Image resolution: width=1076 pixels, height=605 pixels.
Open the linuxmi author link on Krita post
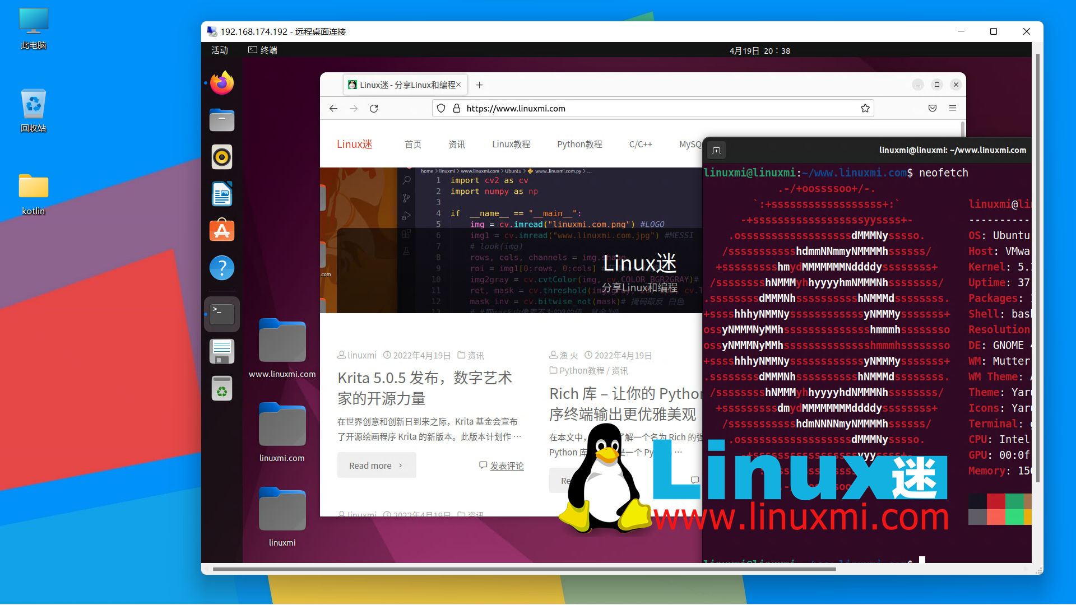[361, 356]
